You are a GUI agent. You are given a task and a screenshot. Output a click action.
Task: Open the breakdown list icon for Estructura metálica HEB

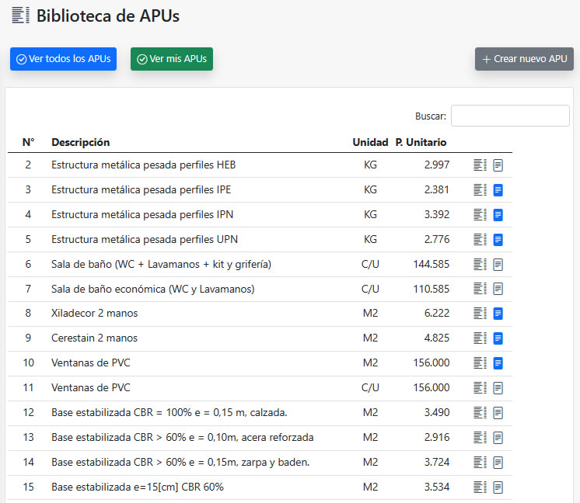pos(480,165)
